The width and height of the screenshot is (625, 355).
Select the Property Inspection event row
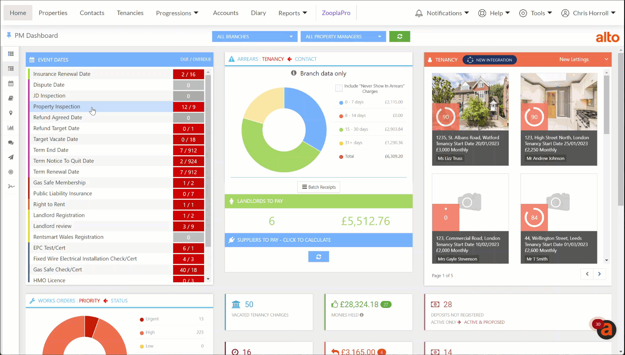pyautogui.click(x=116, y=106)
